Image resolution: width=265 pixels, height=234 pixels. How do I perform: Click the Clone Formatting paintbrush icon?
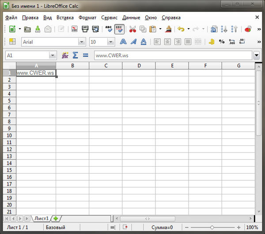tap(168, 29)
